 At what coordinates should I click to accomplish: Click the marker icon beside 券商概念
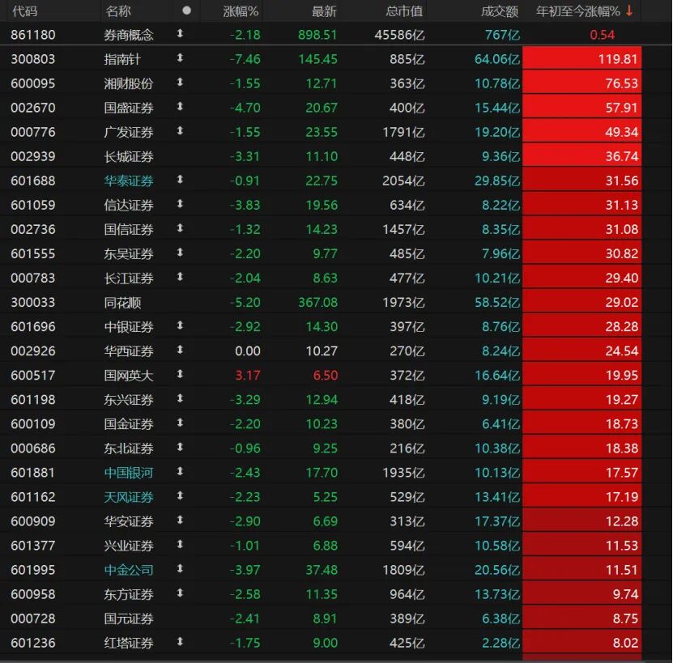click(x=180, y=34)
